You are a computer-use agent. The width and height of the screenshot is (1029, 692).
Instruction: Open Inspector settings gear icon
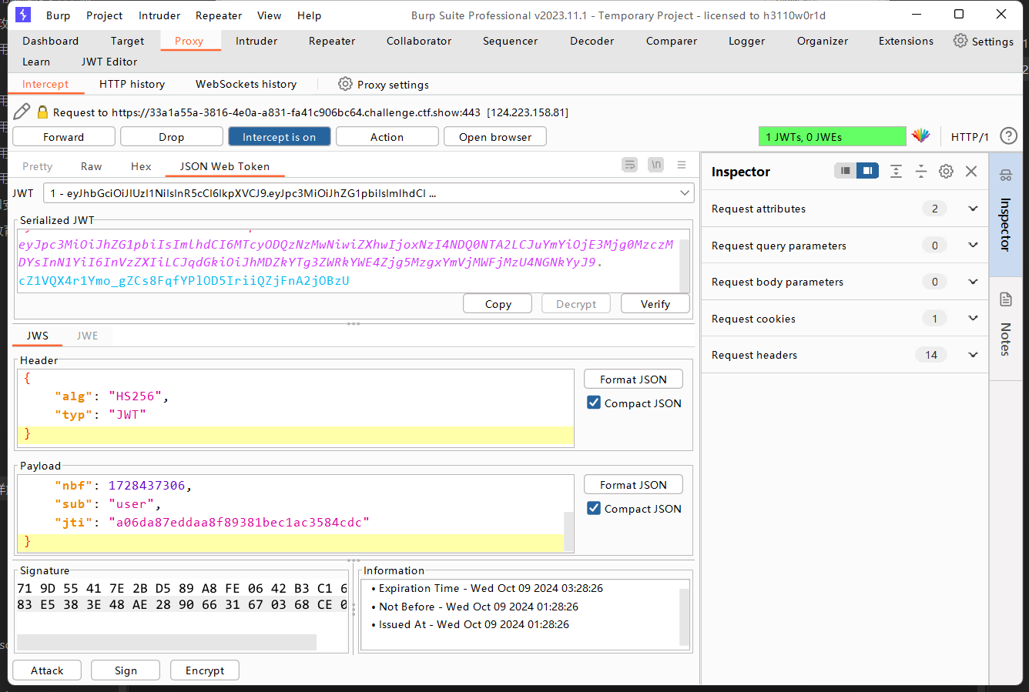tap(946, 171)
